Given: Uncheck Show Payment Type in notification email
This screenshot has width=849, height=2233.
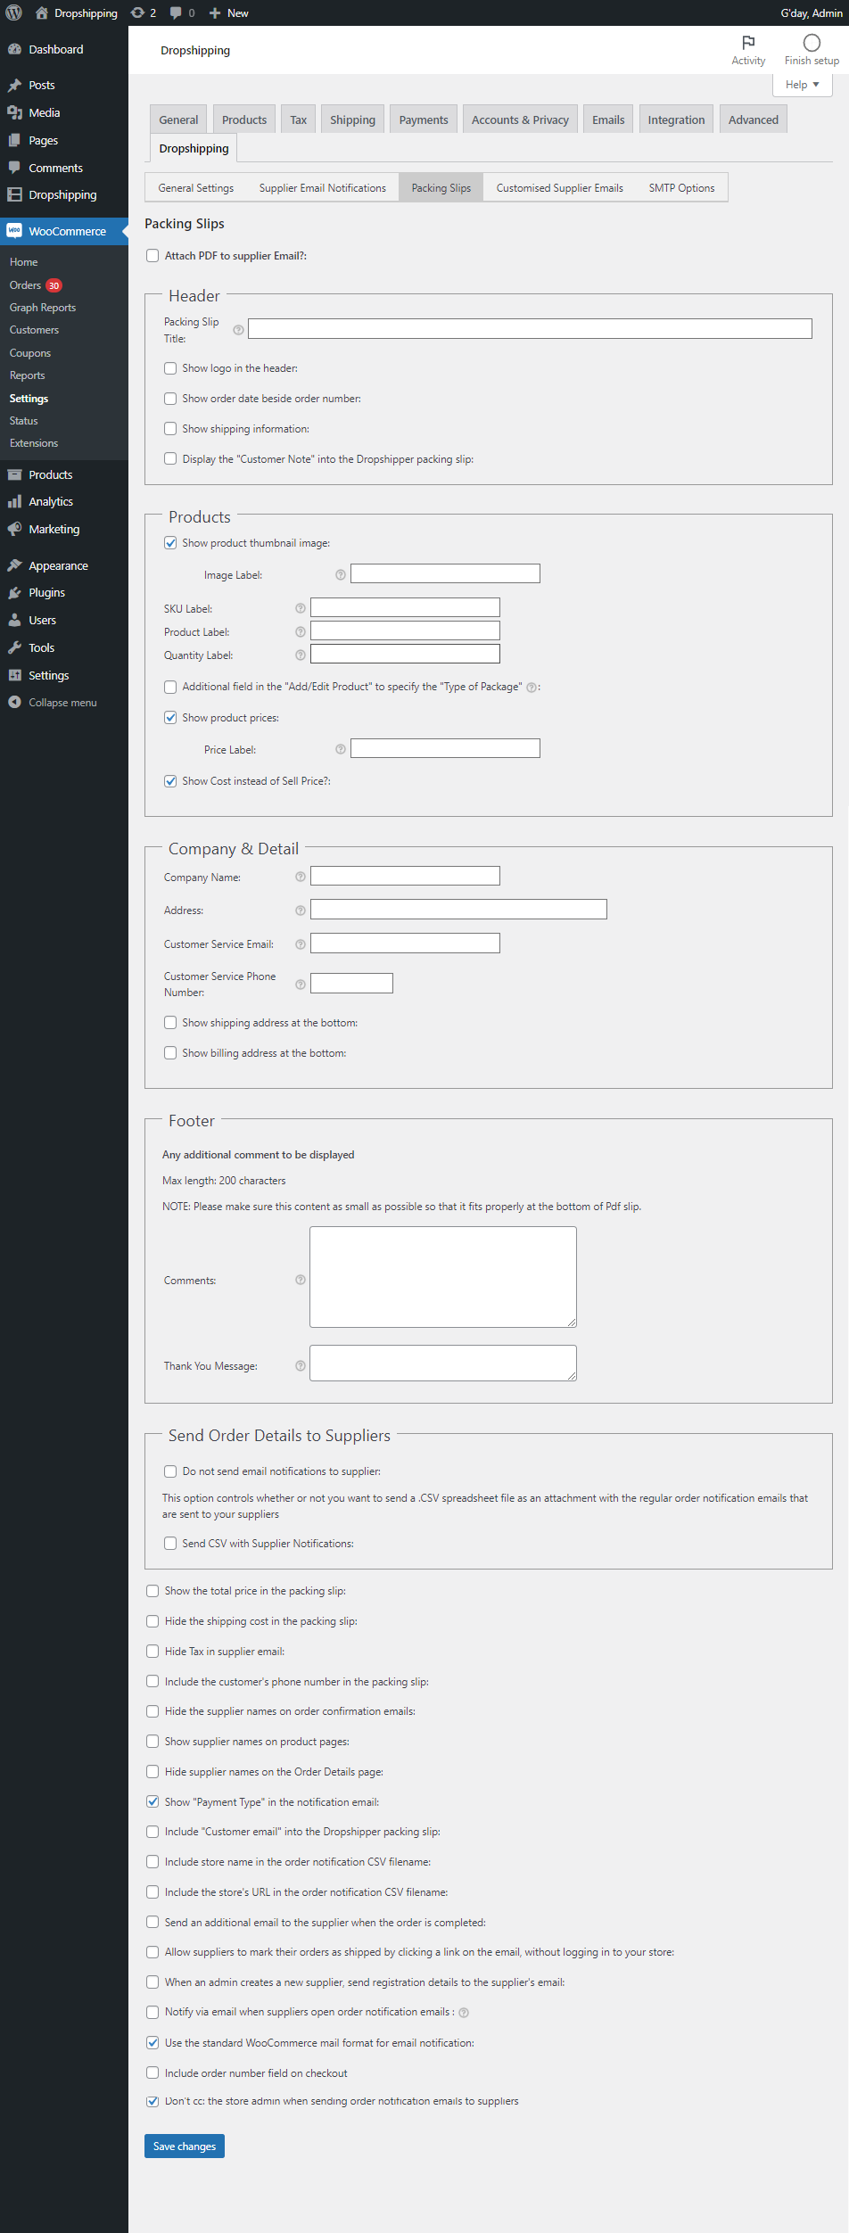Looking at the screenshot, I should point(152,1802).
